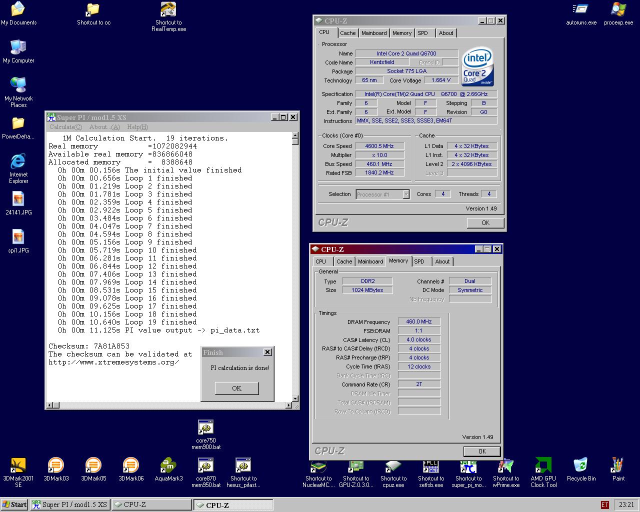640x512 pixels.
Task: Click system clock showing 23:21
Action: [x=626, y=505]
